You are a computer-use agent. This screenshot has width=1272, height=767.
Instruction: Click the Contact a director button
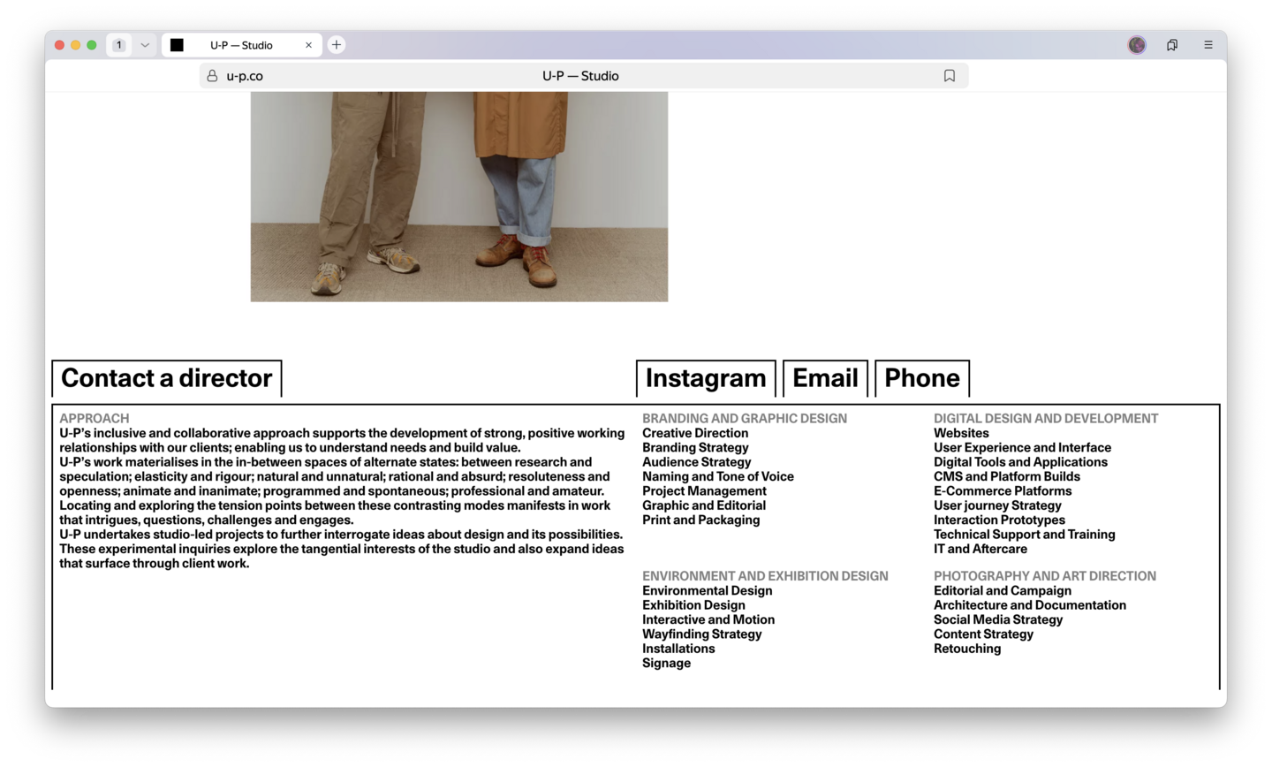(x=167, y=378)
